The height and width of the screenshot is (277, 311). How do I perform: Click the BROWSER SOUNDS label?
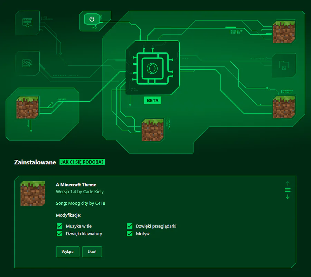pyautogui.click(x=288, y=92)
